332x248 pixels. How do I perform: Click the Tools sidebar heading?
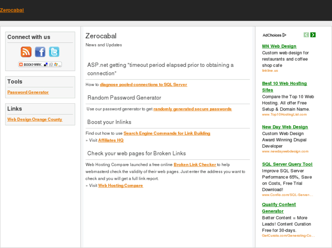click(x=15, y=82)
